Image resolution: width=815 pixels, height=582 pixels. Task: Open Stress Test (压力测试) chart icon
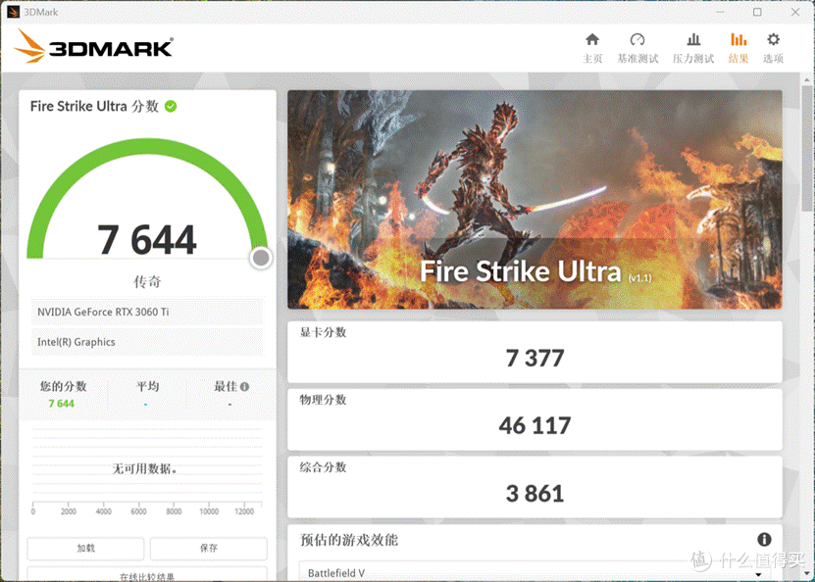tap(693, 40)
